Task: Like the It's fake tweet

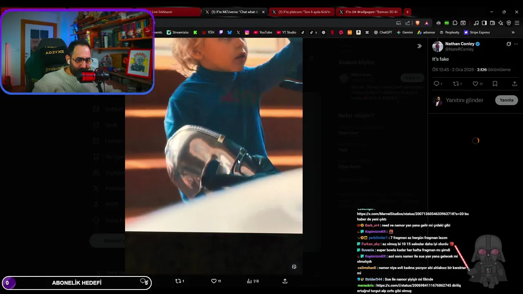Action: click(475, 84)
